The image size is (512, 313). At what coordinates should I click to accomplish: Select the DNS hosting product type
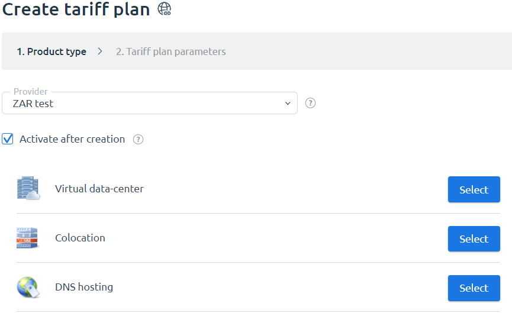474,288
